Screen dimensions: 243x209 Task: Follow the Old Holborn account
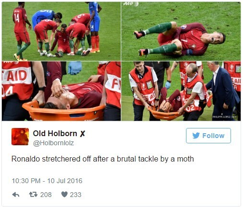[x=208, y=136]
